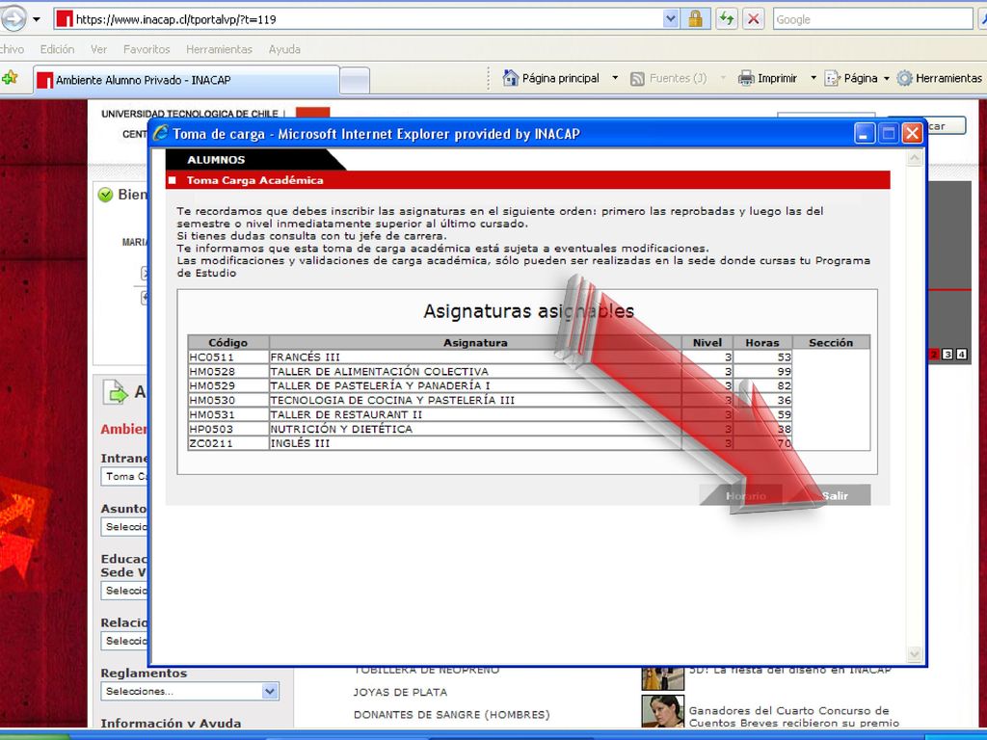Click the Asignatura column header
987x740 pixels.
475,342
